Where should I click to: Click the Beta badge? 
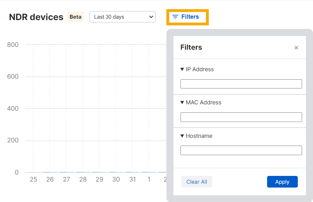coord(76,17)
